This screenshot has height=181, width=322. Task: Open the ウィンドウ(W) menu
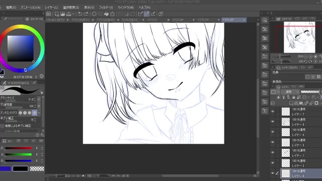pyautogui.click(x=126, y=8)
